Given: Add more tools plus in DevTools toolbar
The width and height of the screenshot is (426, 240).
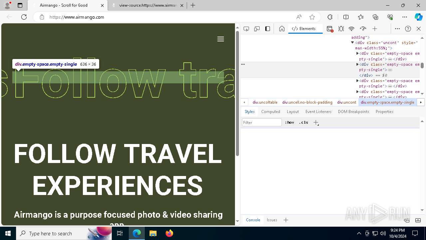Looking at the screenshot, I should [375, 29].
